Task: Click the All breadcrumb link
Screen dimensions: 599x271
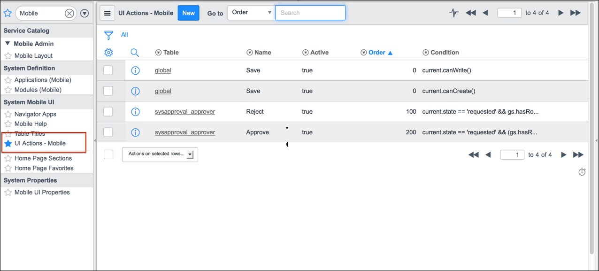Action: pos(124,34)
